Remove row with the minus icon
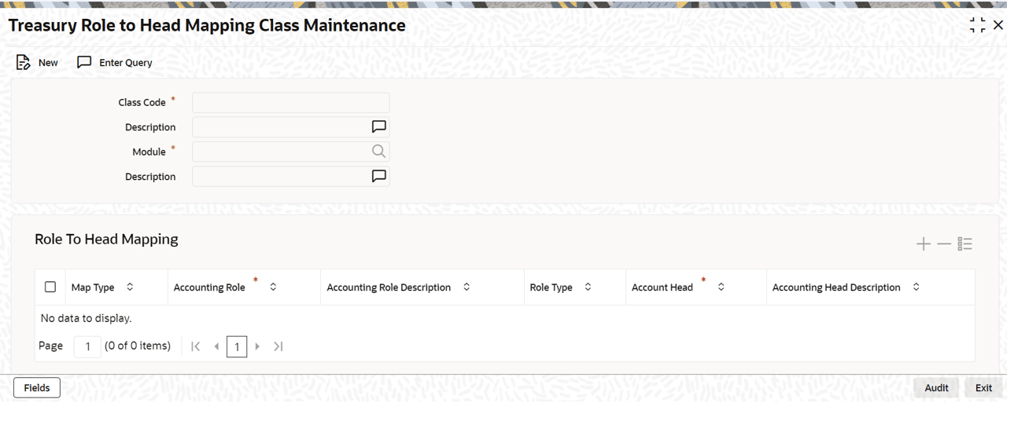1029x443 pixels. pyautogui.click(x=944, y=244)
